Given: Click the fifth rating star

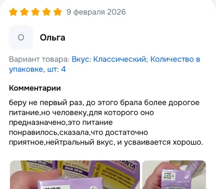Looking at the screenshot, I should (x=58, y=12).
